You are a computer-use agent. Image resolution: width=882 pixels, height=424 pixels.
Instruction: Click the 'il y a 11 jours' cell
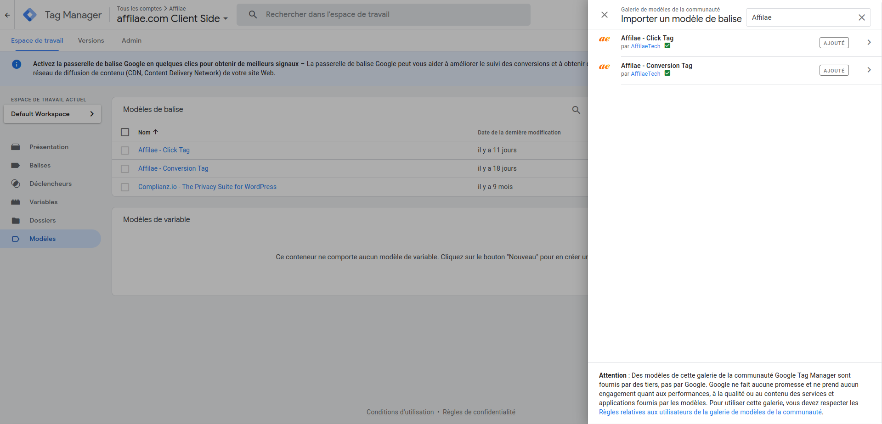click(x=497, y=150)
